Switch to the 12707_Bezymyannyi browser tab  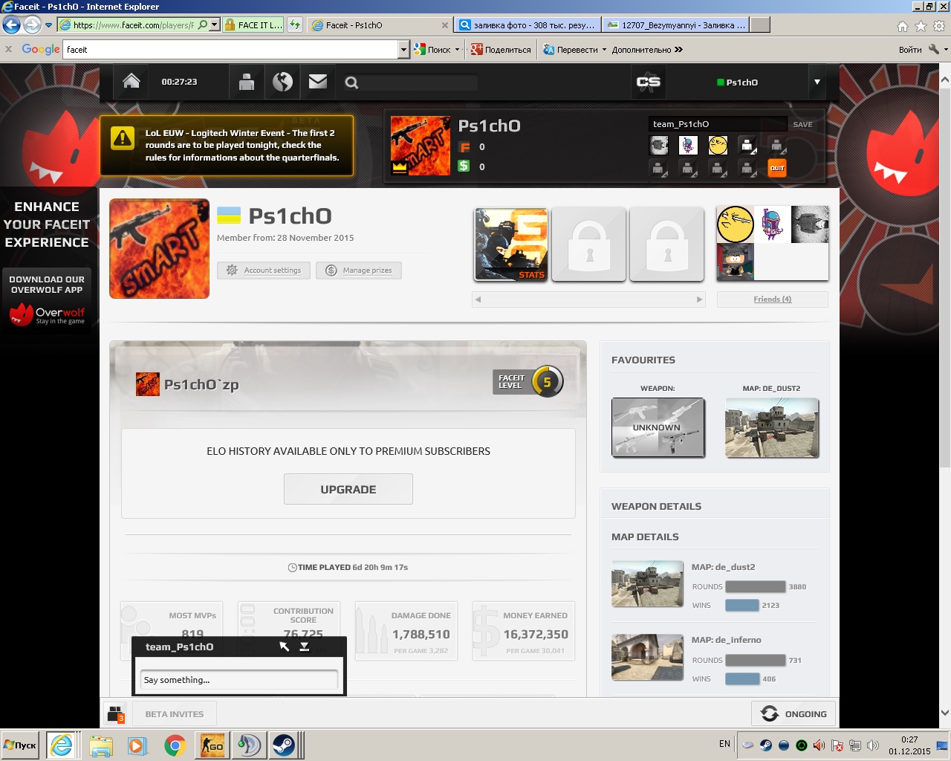pyautogui.click(x=676, y=25)
